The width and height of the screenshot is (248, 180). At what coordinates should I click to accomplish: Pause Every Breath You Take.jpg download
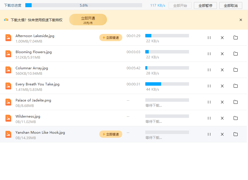point(209,86)
